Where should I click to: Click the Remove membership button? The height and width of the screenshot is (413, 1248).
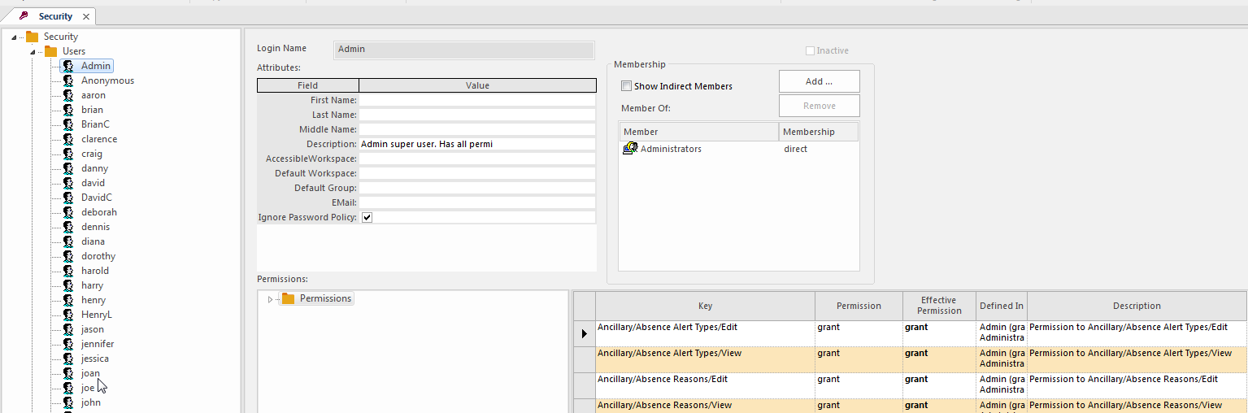(820, 106)
